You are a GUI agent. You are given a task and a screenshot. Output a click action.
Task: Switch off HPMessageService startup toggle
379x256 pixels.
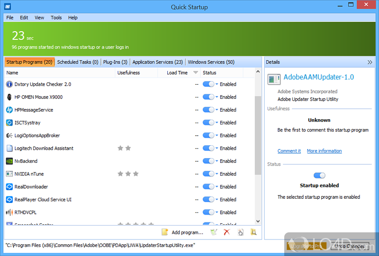click(208, 110)
